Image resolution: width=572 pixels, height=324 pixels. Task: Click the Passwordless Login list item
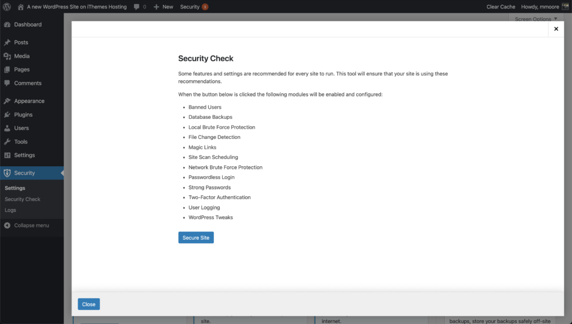pos(212,177)
